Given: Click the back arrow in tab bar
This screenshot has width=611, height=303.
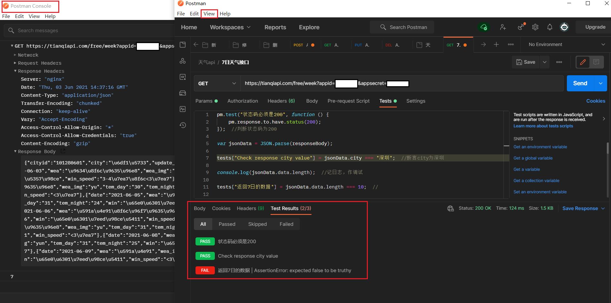Looking at the screenshot, I should (196, 45).
